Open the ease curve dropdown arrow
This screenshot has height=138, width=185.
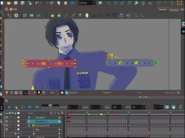(x=161, y=107)
